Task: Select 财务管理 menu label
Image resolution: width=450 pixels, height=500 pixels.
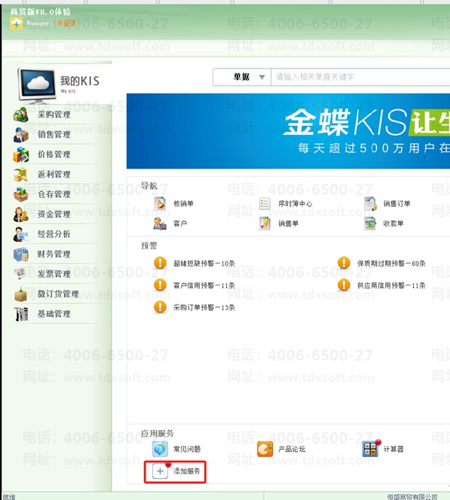Action: 54,255
